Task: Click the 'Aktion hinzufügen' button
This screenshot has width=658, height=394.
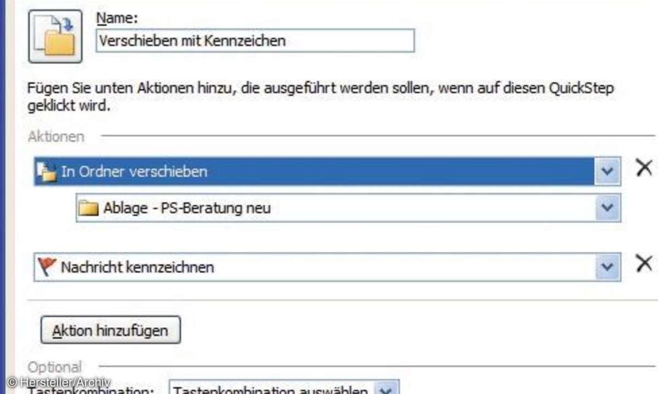Action: (110, 330)
